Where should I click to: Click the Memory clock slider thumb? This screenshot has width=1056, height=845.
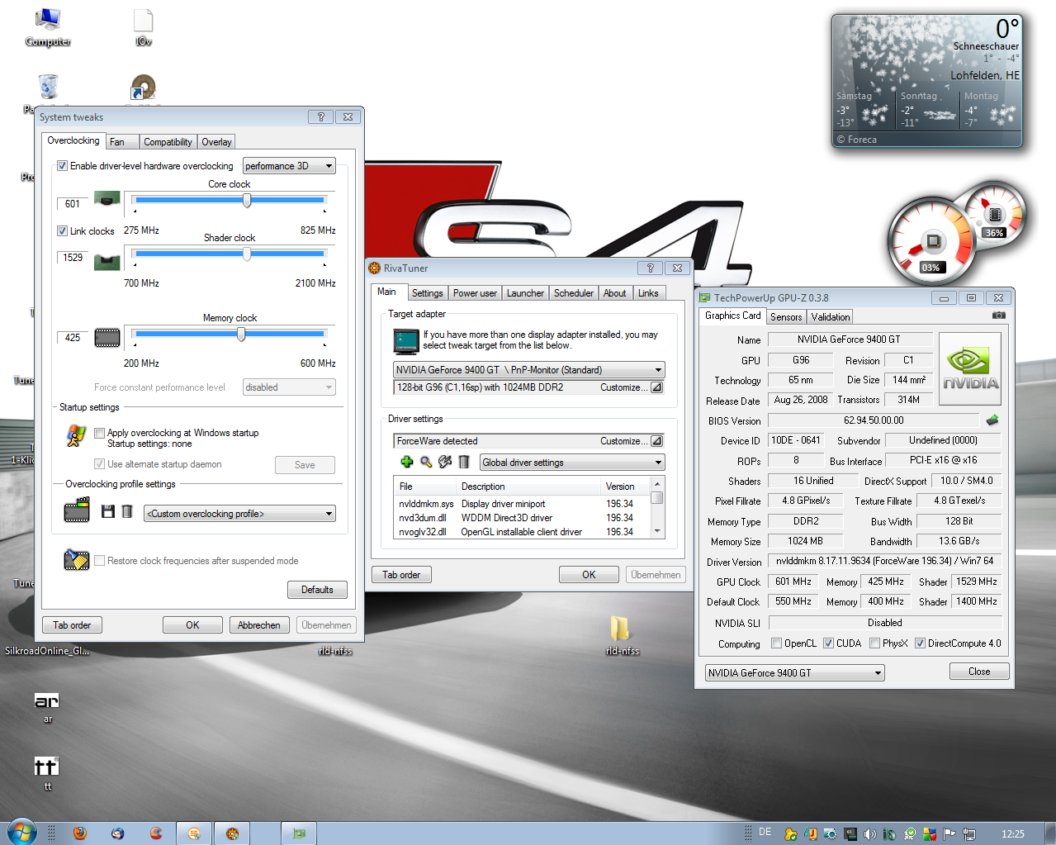241,334
